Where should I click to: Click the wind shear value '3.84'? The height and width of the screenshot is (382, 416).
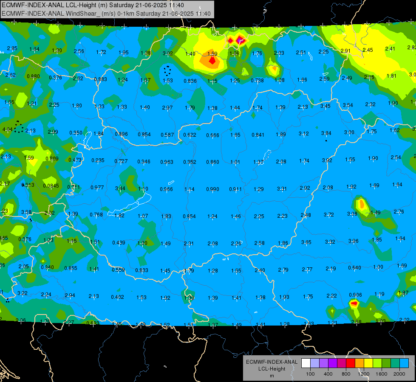point(326,133)
